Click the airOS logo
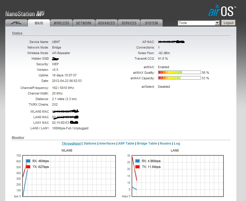Screen dimensions: 246x201 click(222, 11)
